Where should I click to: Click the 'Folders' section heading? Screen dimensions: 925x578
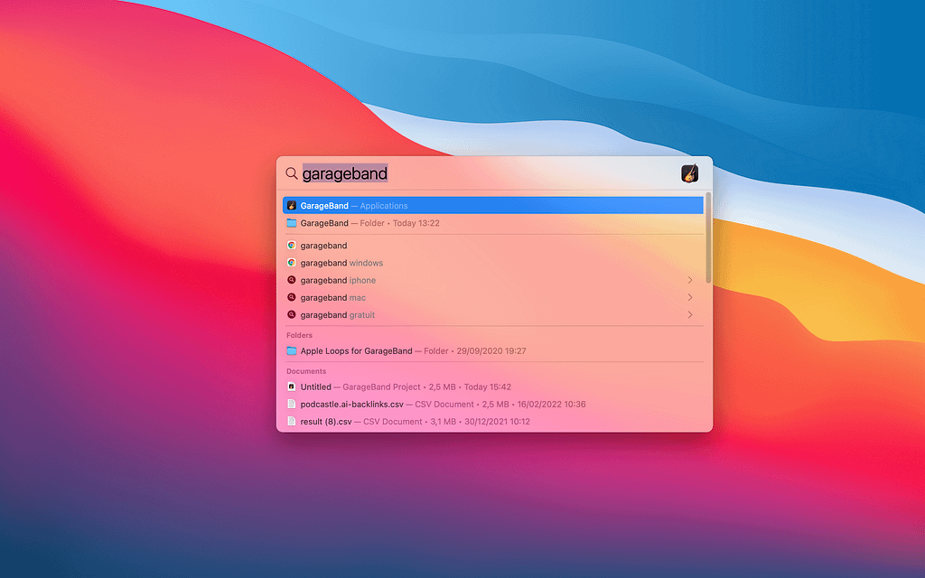click(299, 335)
